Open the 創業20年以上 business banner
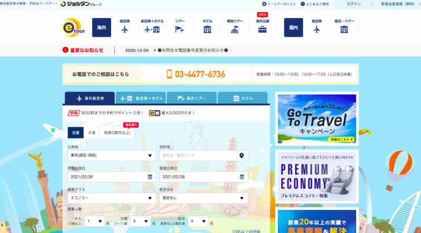 (317, 221)
